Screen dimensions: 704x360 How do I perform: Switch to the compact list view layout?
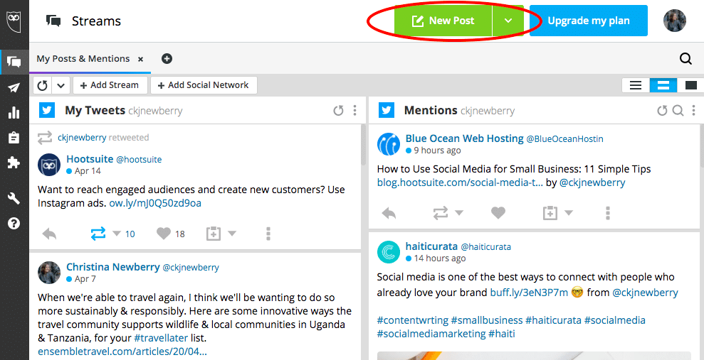point(636,85)
